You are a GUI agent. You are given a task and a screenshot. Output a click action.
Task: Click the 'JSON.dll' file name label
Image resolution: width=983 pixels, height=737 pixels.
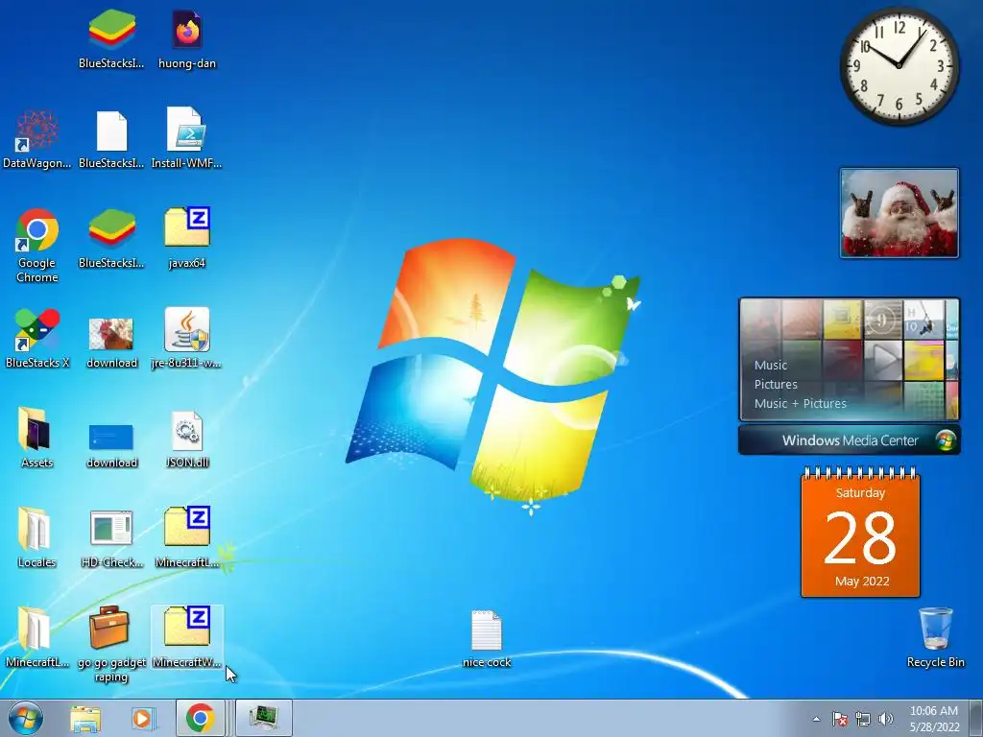[x=187, y=463]
